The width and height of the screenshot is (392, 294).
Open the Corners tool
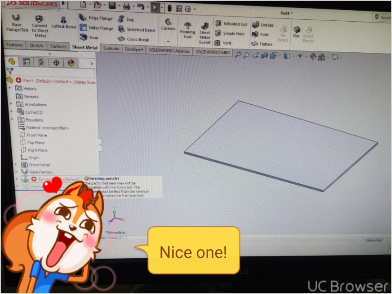[x=168, y=25]
